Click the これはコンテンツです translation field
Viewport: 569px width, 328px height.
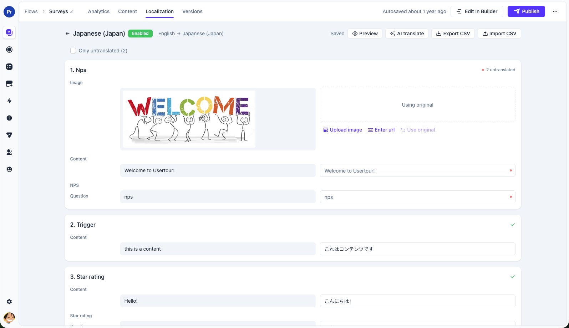(x=417, y=249)
